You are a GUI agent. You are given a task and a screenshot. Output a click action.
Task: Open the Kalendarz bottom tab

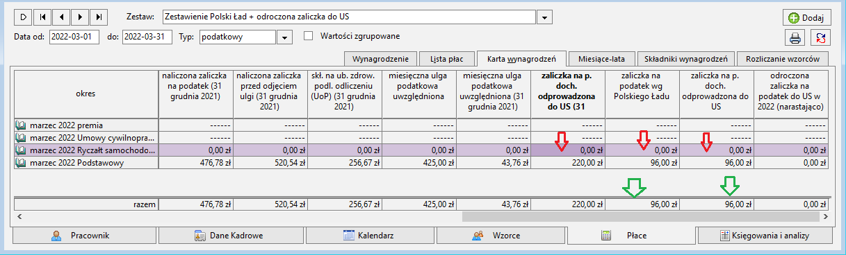coord(370,236)
